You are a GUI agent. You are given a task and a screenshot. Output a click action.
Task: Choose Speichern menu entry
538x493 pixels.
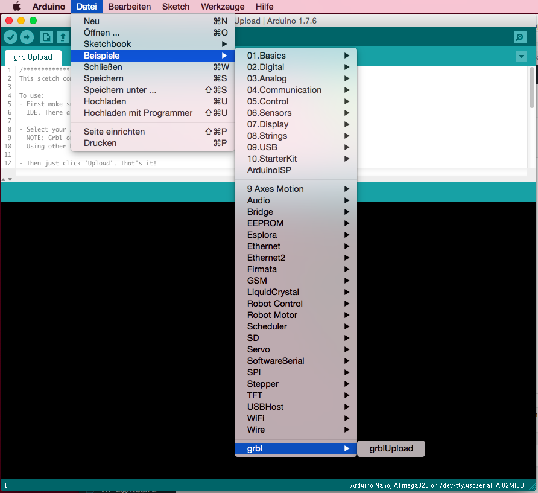(153, 78)
